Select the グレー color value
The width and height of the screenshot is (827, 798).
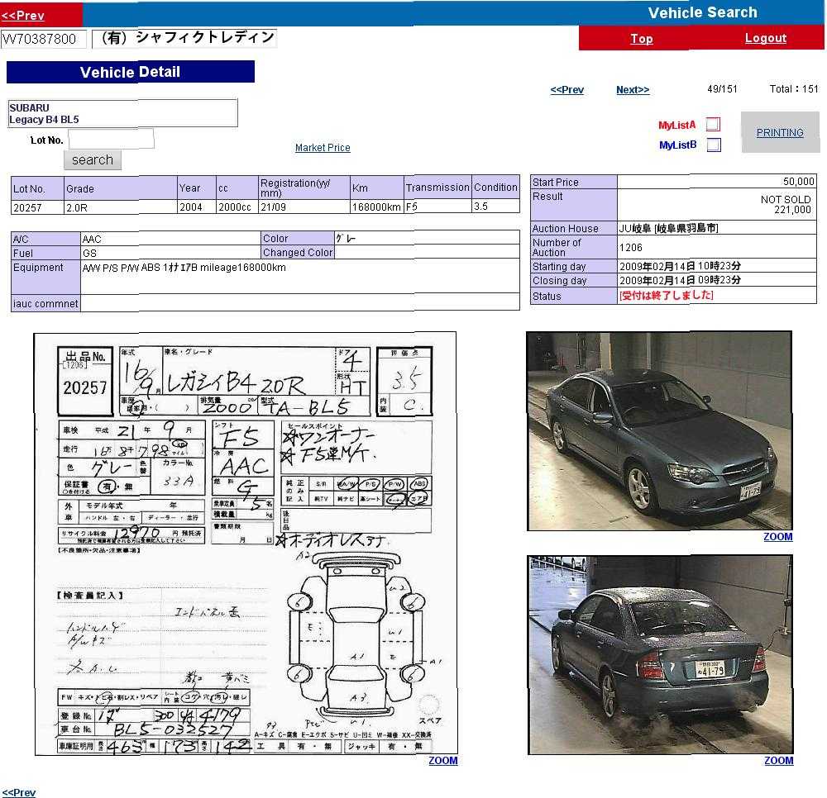pos(427,238)
